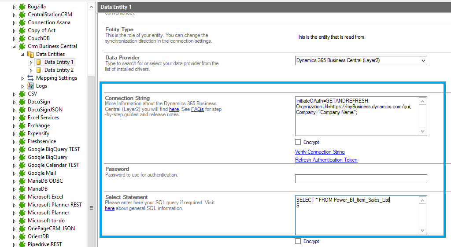Enable Encrypt checkbox under Connection String
Screen dimensions: 451x247
click(x=298, y=142)
